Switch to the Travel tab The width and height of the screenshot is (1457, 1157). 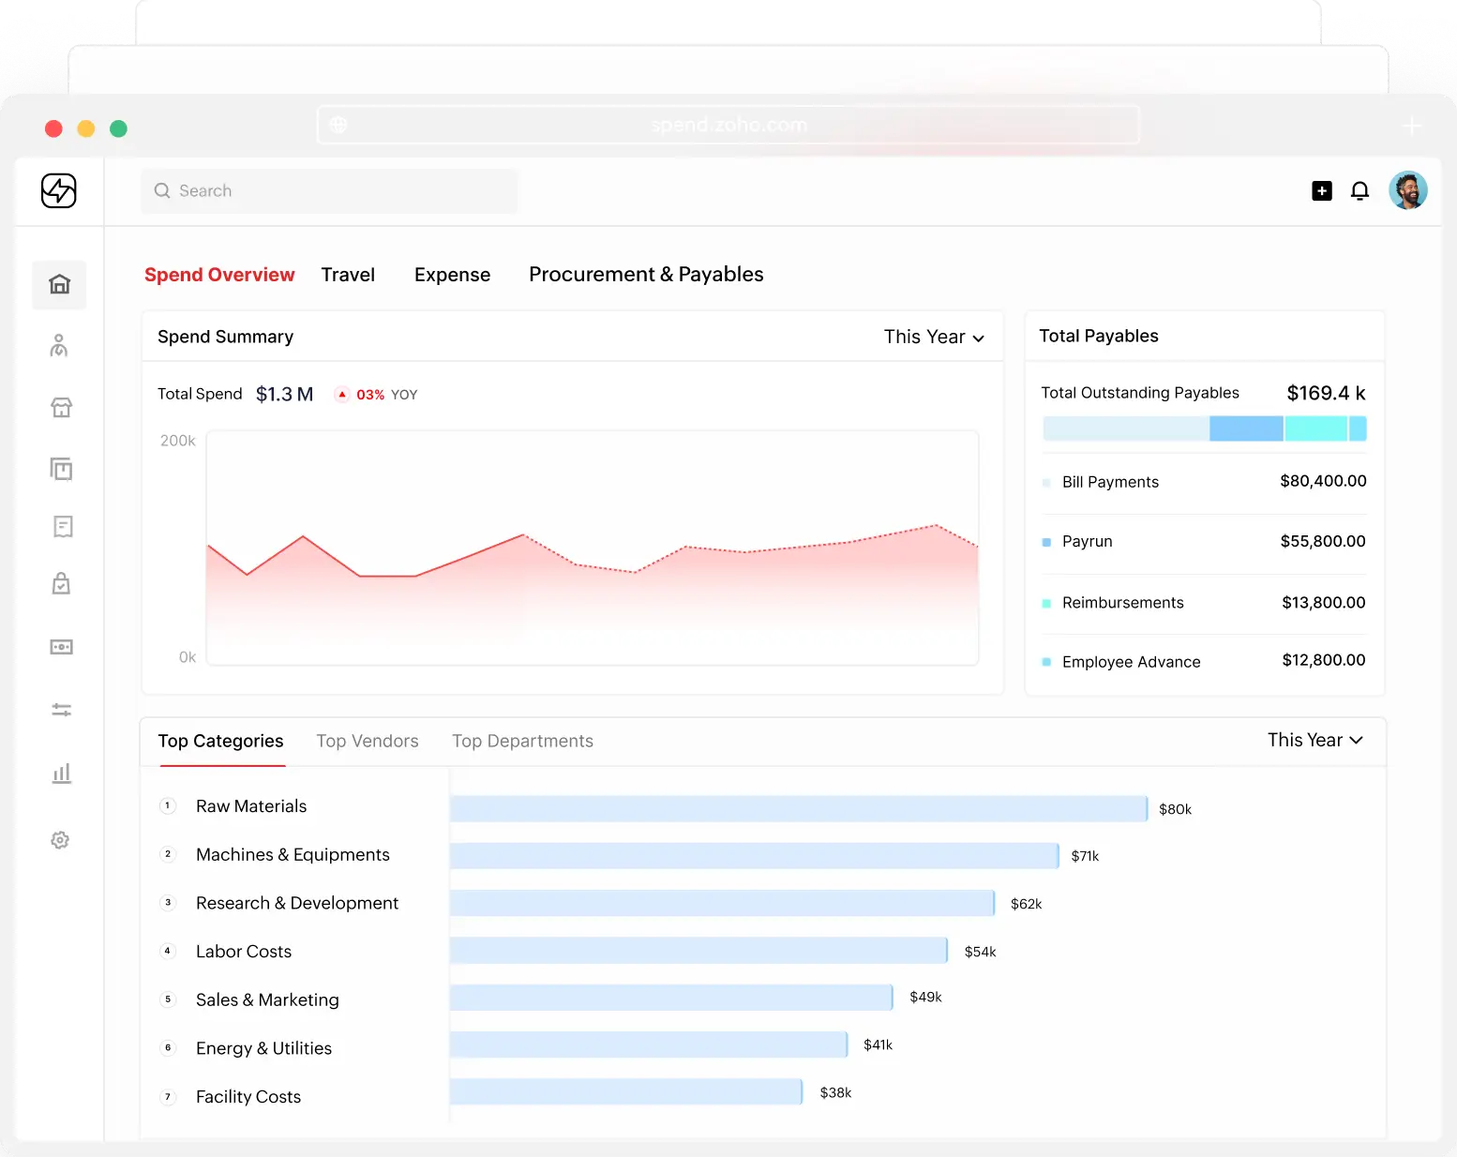click(348, 275)
